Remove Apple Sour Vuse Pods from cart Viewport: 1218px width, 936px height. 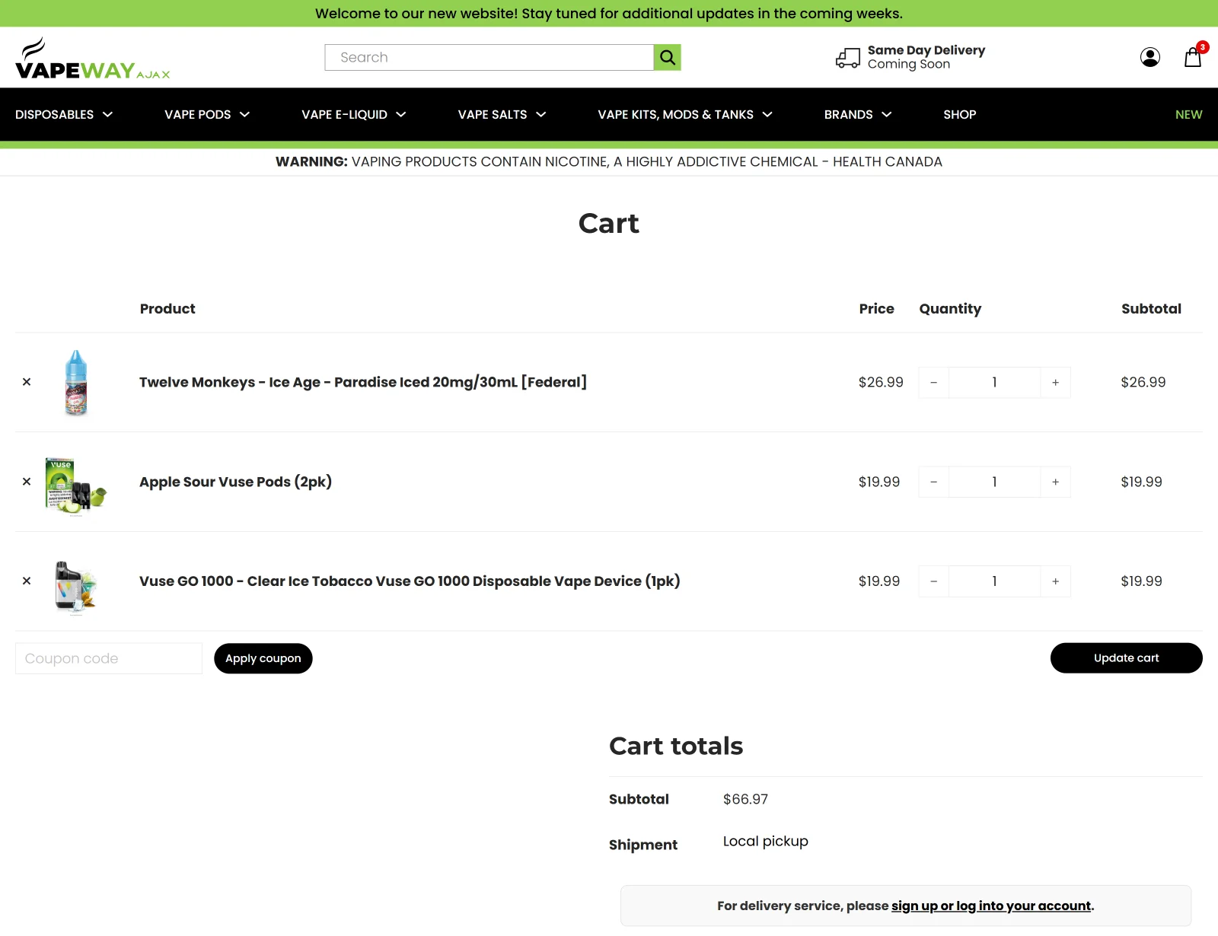click(27, 482)
